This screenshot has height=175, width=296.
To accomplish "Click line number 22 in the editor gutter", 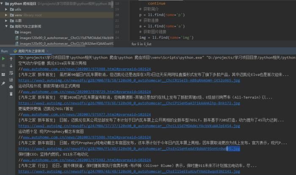I will click(117, 26).
